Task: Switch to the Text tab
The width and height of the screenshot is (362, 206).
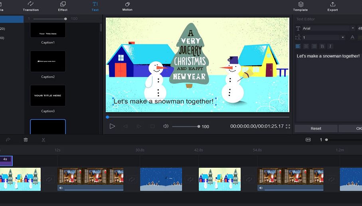Action: point(95,6)
